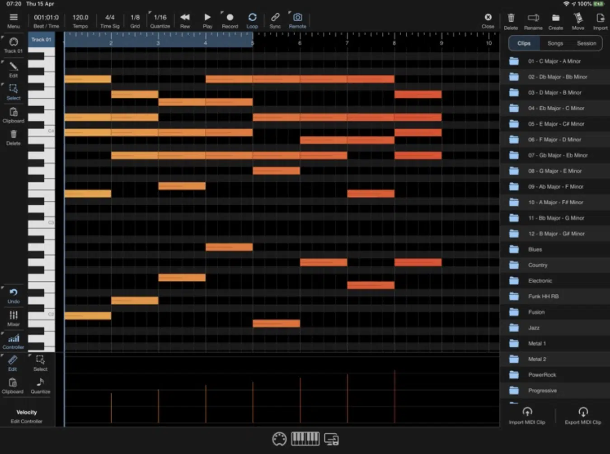Open the 1/16 Quantize setting
The image size is (610, 454).
[160, 21]
